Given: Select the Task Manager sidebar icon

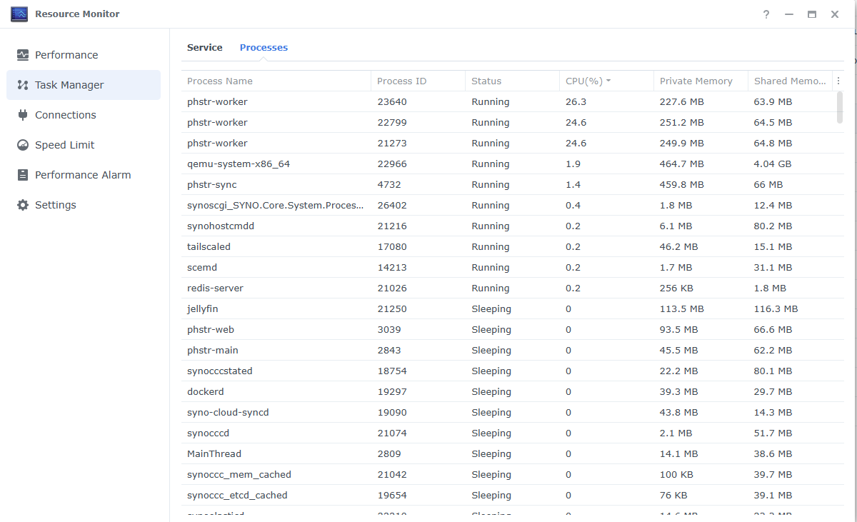Looking at the screenshot, I should tap(23, 85).
